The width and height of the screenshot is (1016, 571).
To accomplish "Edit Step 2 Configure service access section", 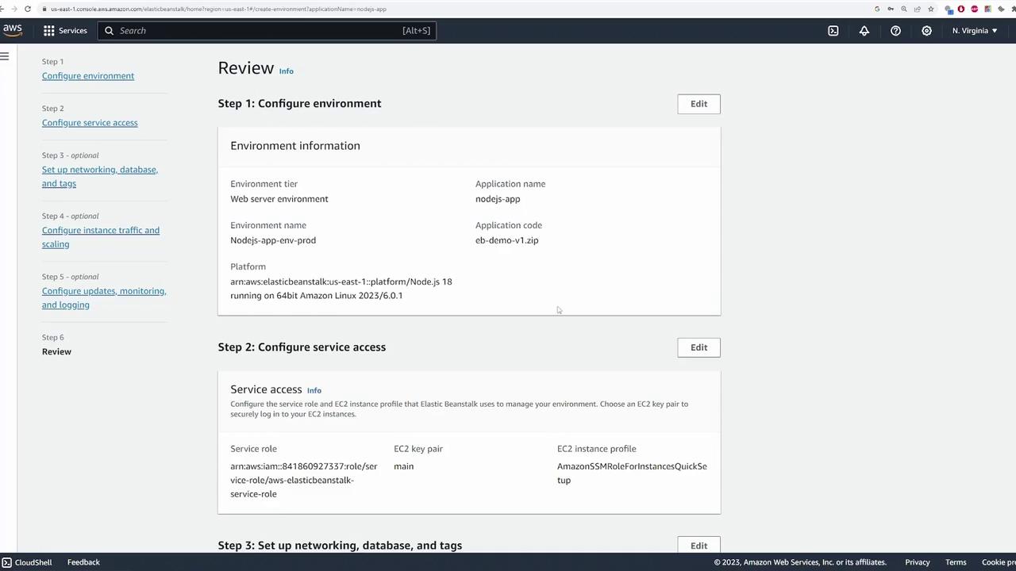I will point(698,347).
